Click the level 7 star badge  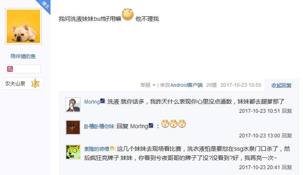point(35,84)
